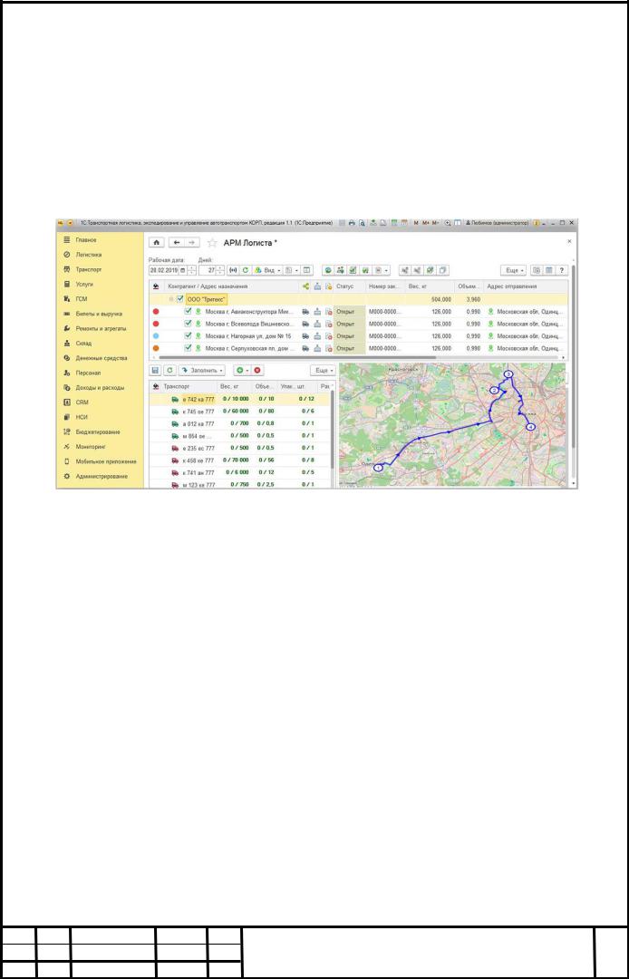Image resolution: width=629 pixels, height=979 pixels.
Task: Click red truck icon for к 458 ке 777
Action: tap(175, 460)
